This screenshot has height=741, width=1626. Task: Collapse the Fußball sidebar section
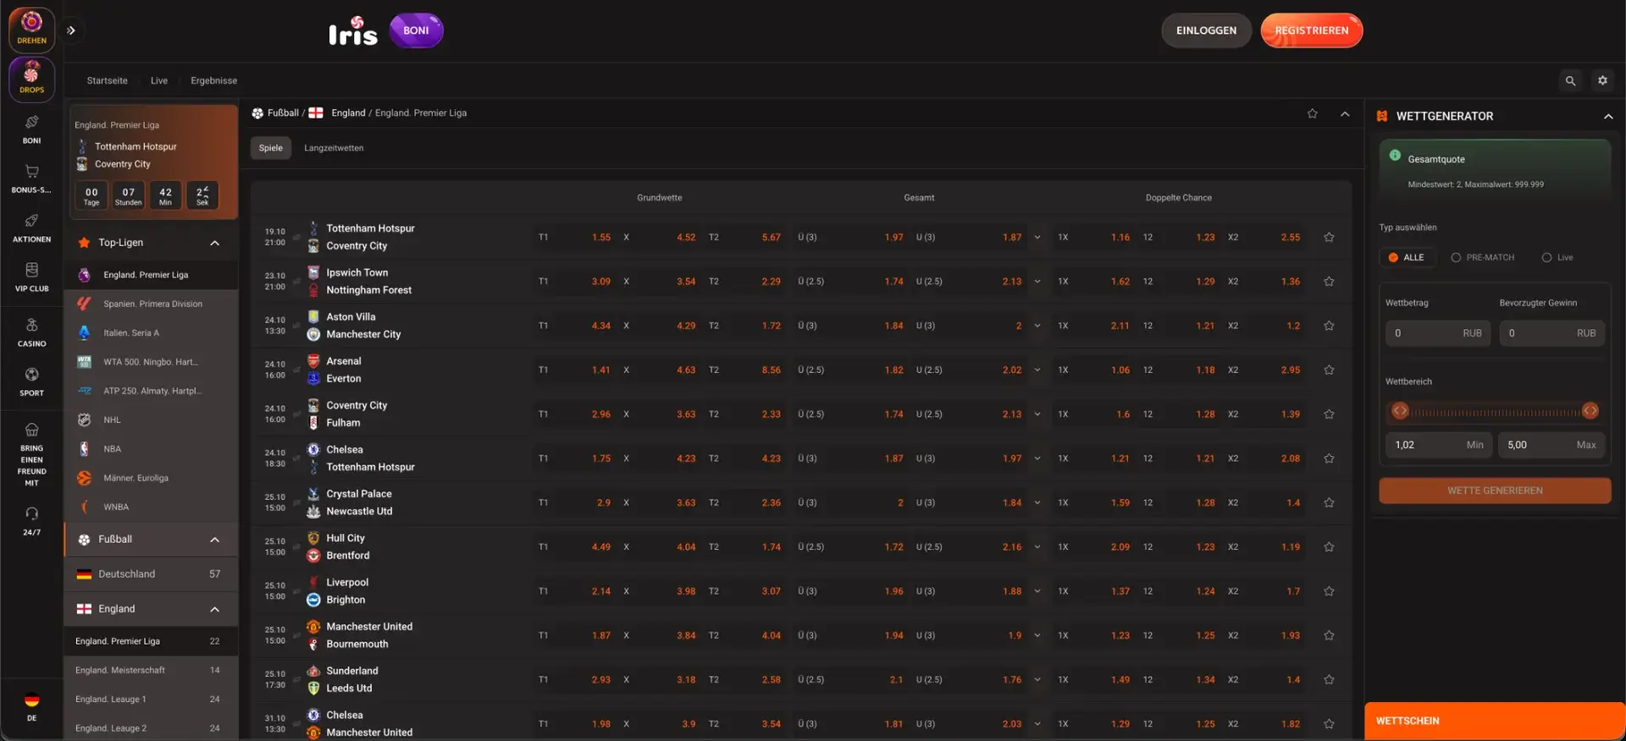tap(215, 540)
